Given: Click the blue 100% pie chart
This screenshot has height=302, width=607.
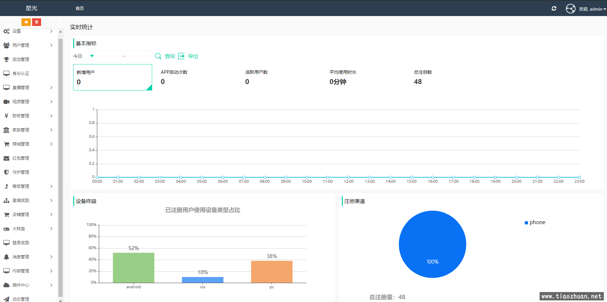Looking at the screenshot, I should coord(432,244).
